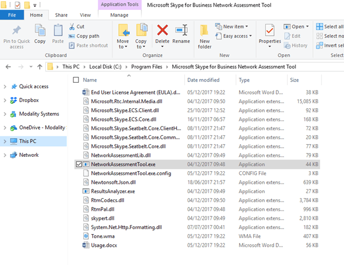344x265 pixels.
Task: Click ResultsAnalyzer.exe application icon
Action: (86, 191)
